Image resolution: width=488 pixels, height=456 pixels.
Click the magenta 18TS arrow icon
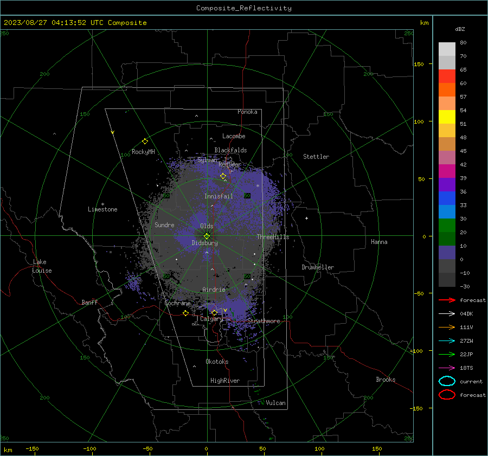click(x=447, y=368)
